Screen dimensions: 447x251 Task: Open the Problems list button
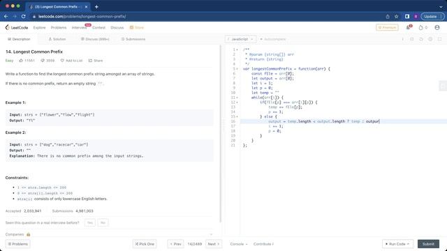coord(17,244)
